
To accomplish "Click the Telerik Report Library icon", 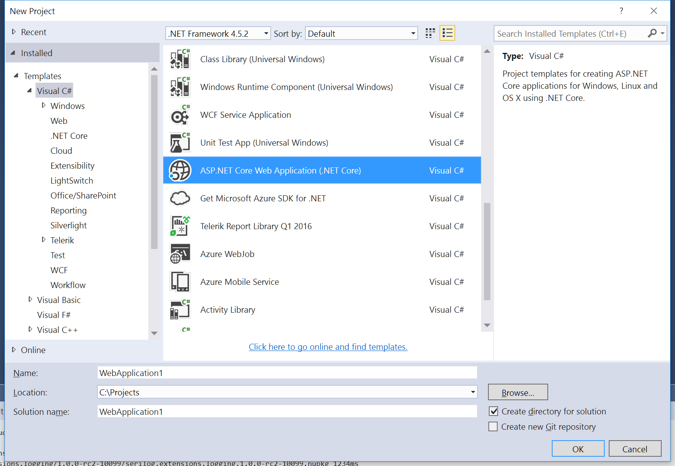I will [x=180, y=226].
